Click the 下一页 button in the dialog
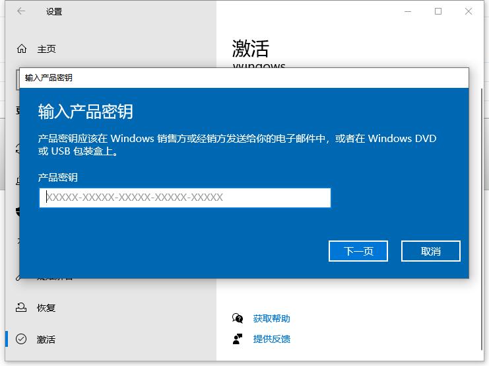The width and height of the screenshot is (489, 366). [358, 251]
